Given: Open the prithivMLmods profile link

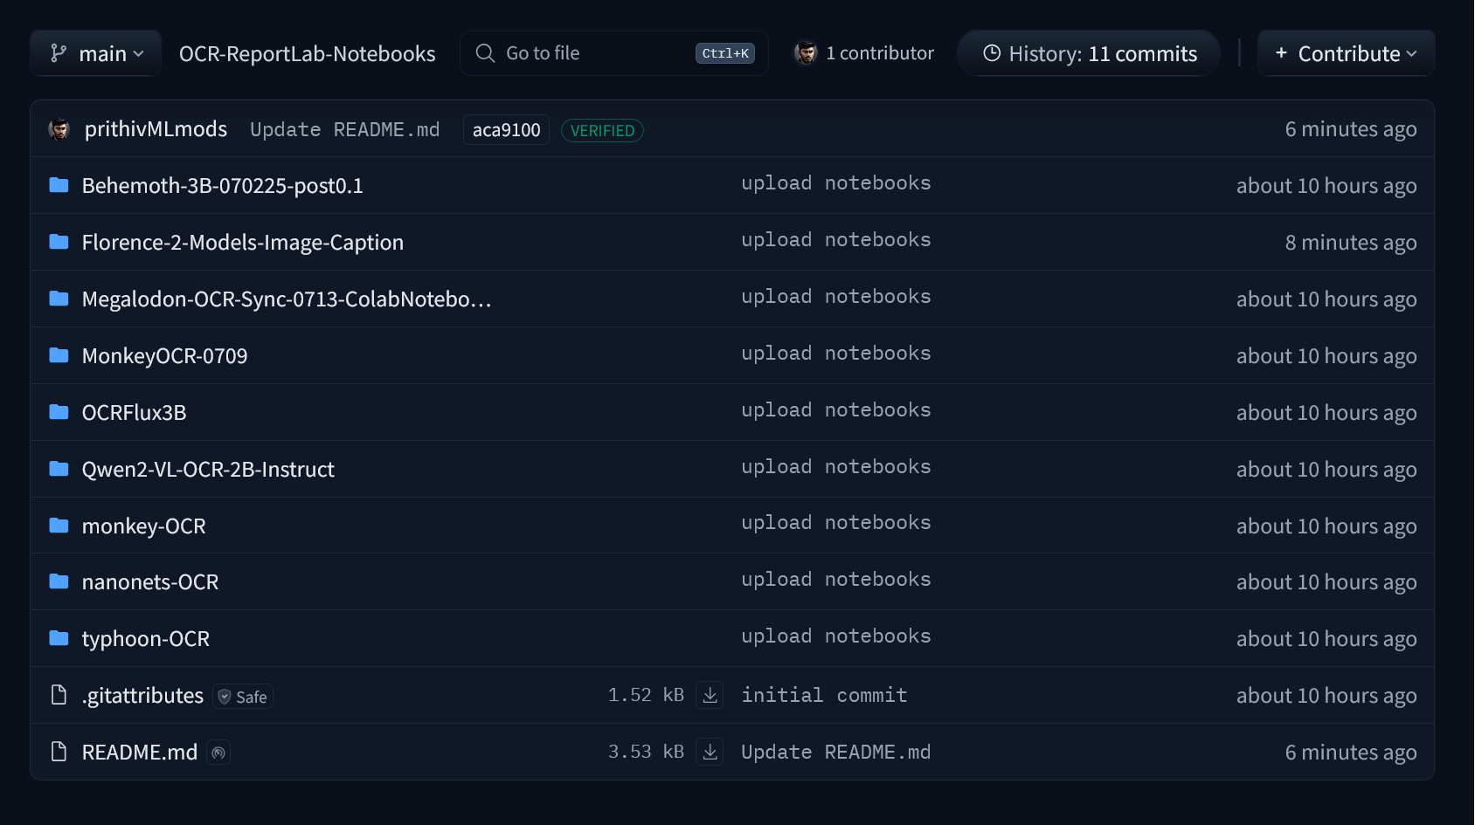Looking at the screenshot, I should 156,129.
